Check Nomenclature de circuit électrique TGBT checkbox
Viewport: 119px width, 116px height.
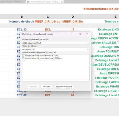[23, 55]
